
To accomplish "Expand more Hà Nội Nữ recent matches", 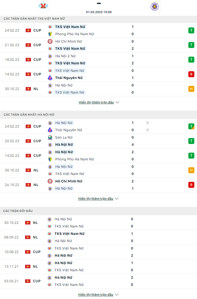I will (98, 199).
